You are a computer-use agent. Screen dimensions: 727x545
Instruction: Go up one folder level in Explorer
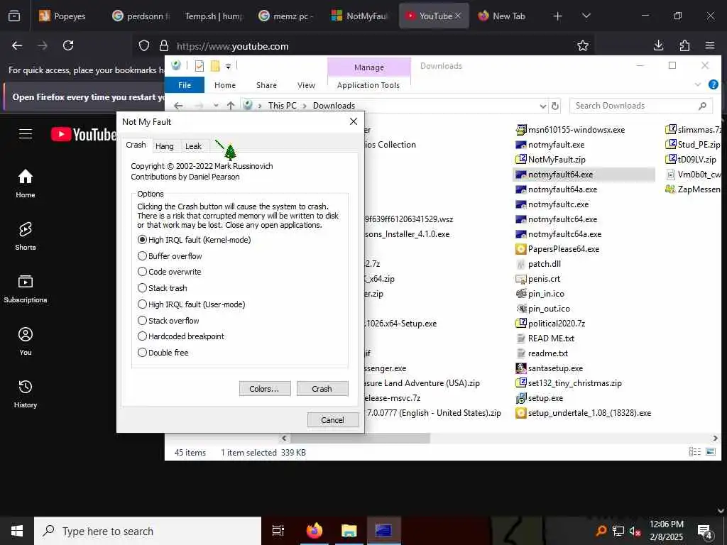click(x=231, y=106)
